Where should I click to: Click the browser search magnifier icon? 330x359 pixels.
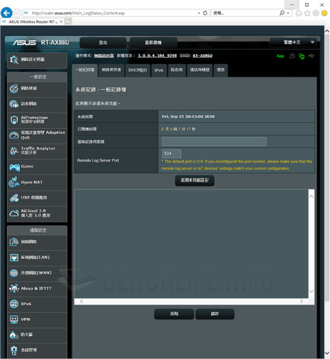(282, 13)
